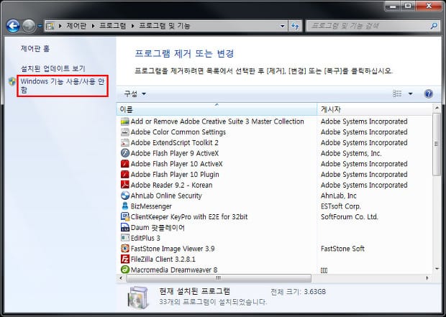Open the 구성 organize dropdown menu

pos(135,94)
